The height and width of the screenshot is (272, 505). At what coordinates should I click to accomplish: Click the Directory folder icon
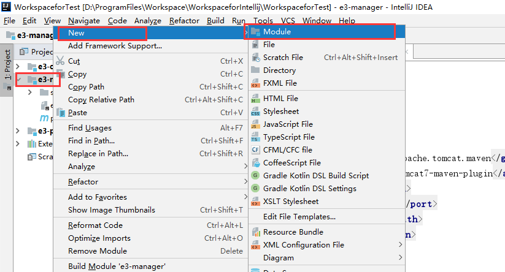255,70
